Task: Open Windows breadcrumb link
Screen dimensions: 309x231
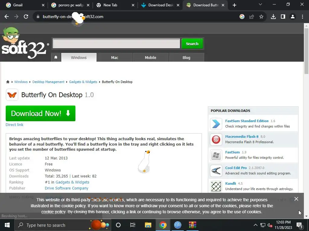Action: click(21, 82)
